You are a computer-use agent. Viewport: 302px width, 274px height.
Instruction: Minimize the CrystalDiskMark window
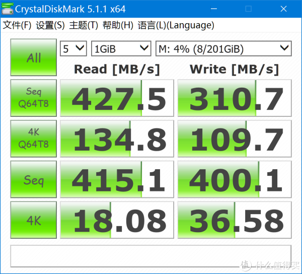click(x=214, y=9)
